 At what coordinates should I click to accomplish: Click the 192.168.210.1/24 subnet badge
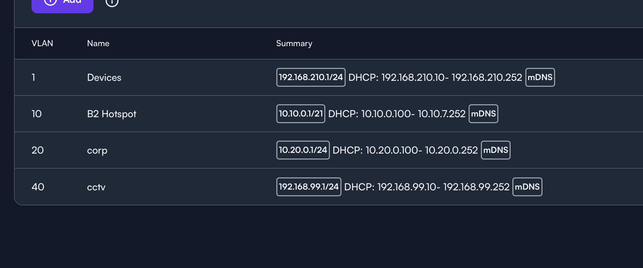(x=311, y=77)
